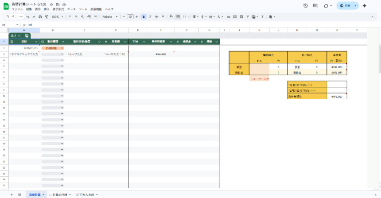
Task: Click the add new sheet plus button
Action: 12,194
